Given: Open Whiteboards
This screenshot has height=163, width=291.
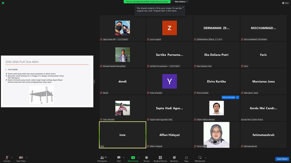Looking at the screenshot, I should [x=200, y=158].
